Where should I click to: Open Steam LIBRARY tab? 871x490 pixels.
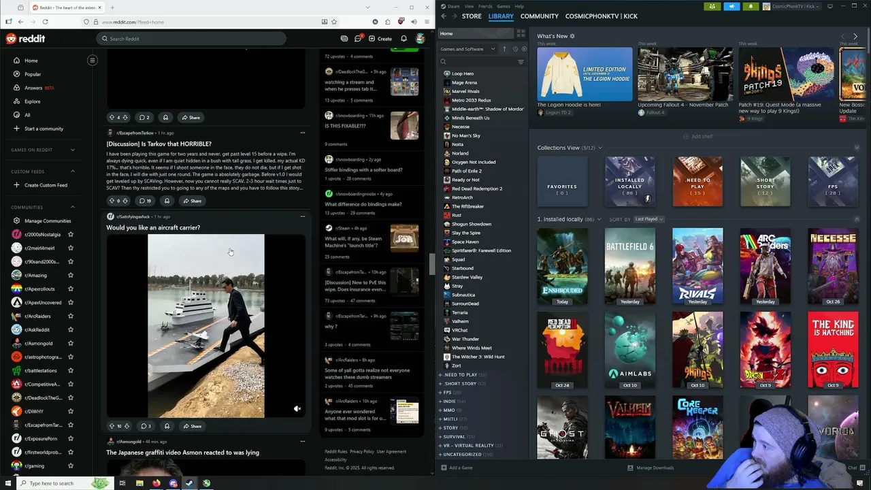click(x=501, y=16)
